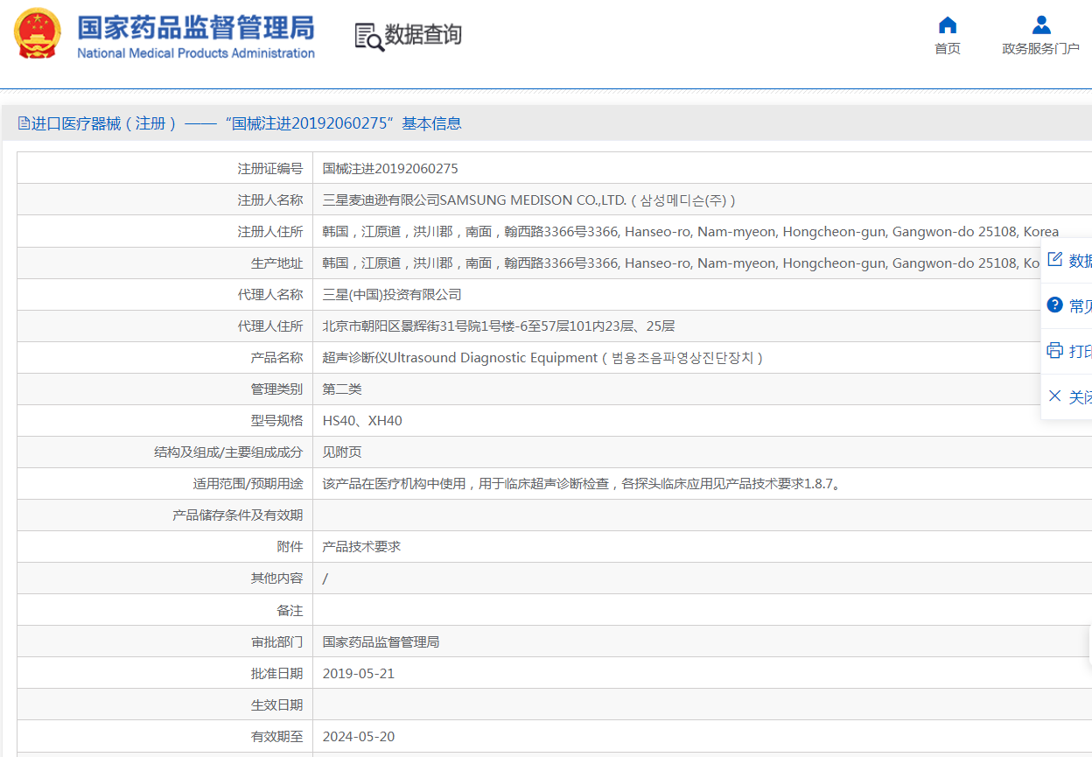Click 国家药品监督管理局 site title
Viewport: 1092px width, 757px height.
click(196, 27)
